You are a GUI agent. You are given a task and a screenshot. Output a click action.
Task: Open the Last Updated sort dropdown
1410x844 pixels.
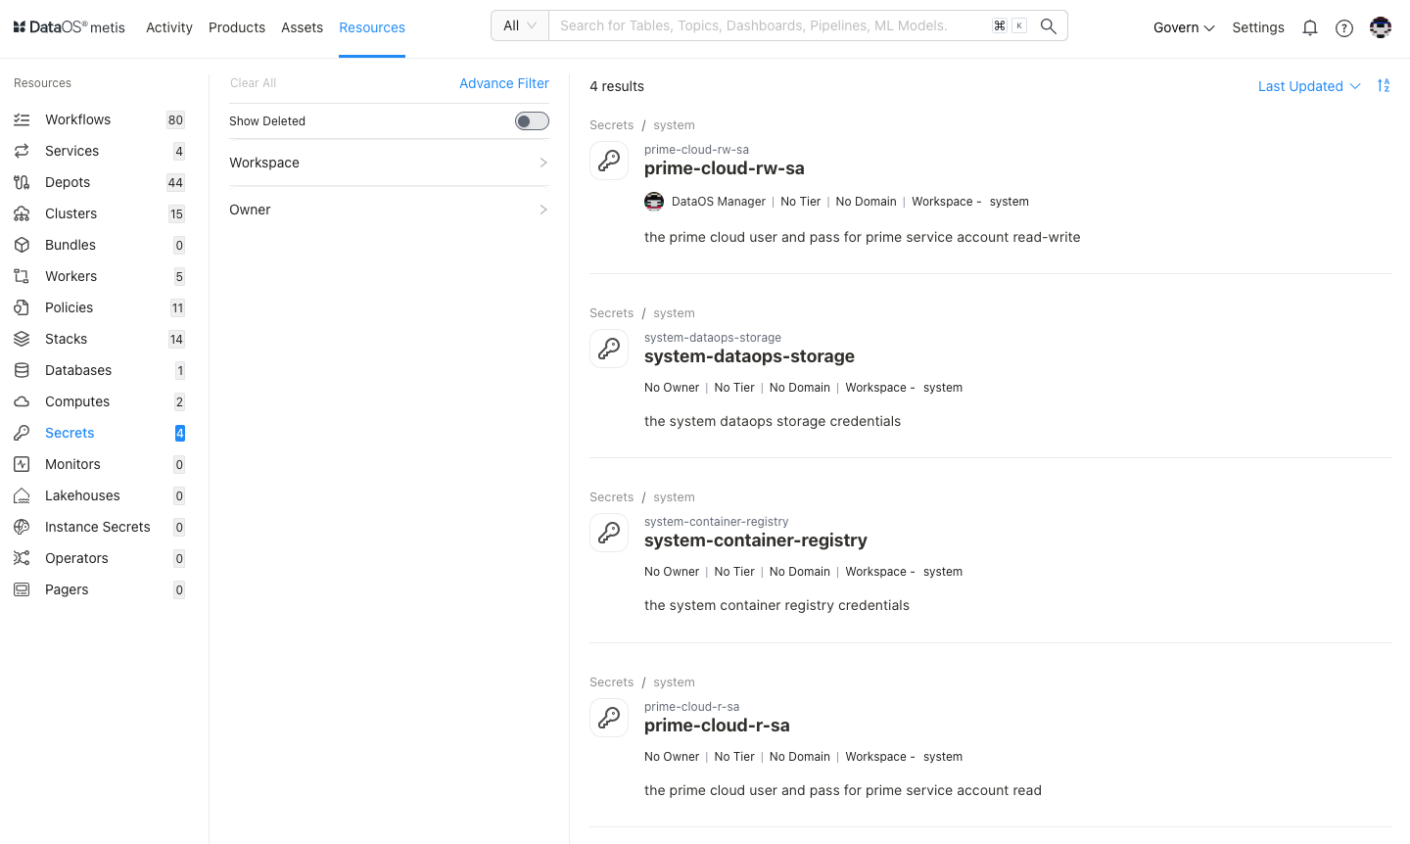1309,86
